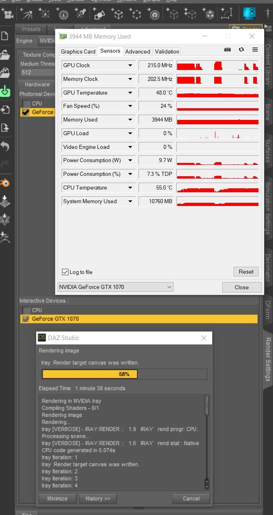The width and height of the screenshot is (273, 515).
Task: Open the GPU-Z hamburger menu
Action: click(255, 49)
